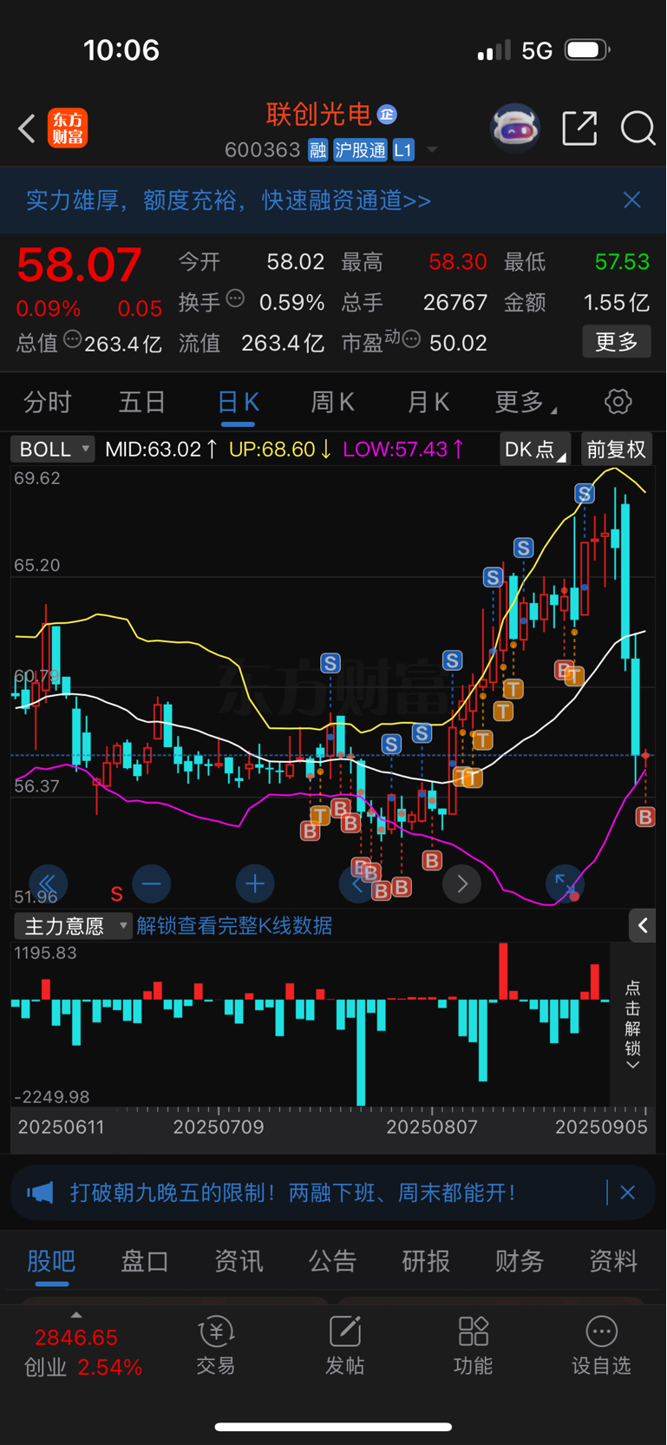Tap 解锁查看完整K线数据 link

tap(234, 926)
